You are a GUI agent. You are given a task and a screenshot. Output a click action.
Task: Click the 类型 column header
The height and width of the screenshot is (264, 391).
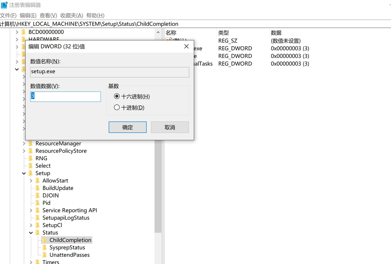223,33
